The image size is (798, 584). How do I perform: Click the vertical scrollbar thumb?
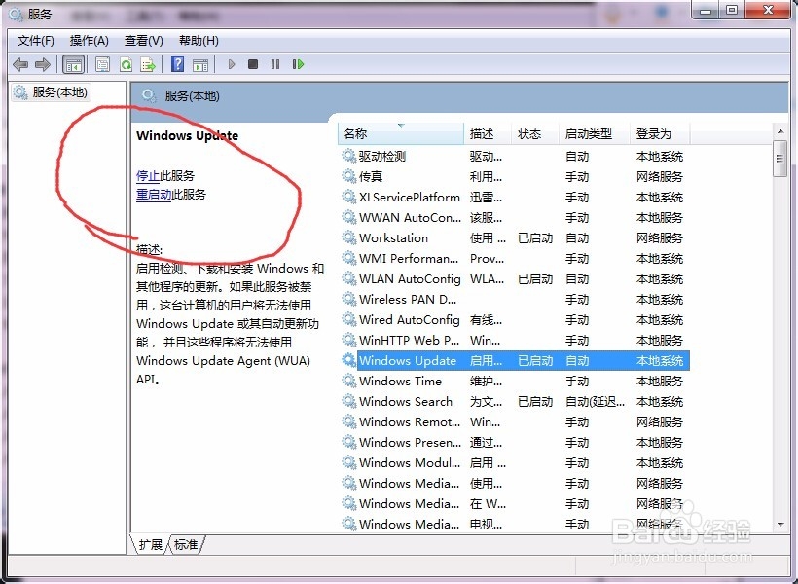(x=780, y=159)
